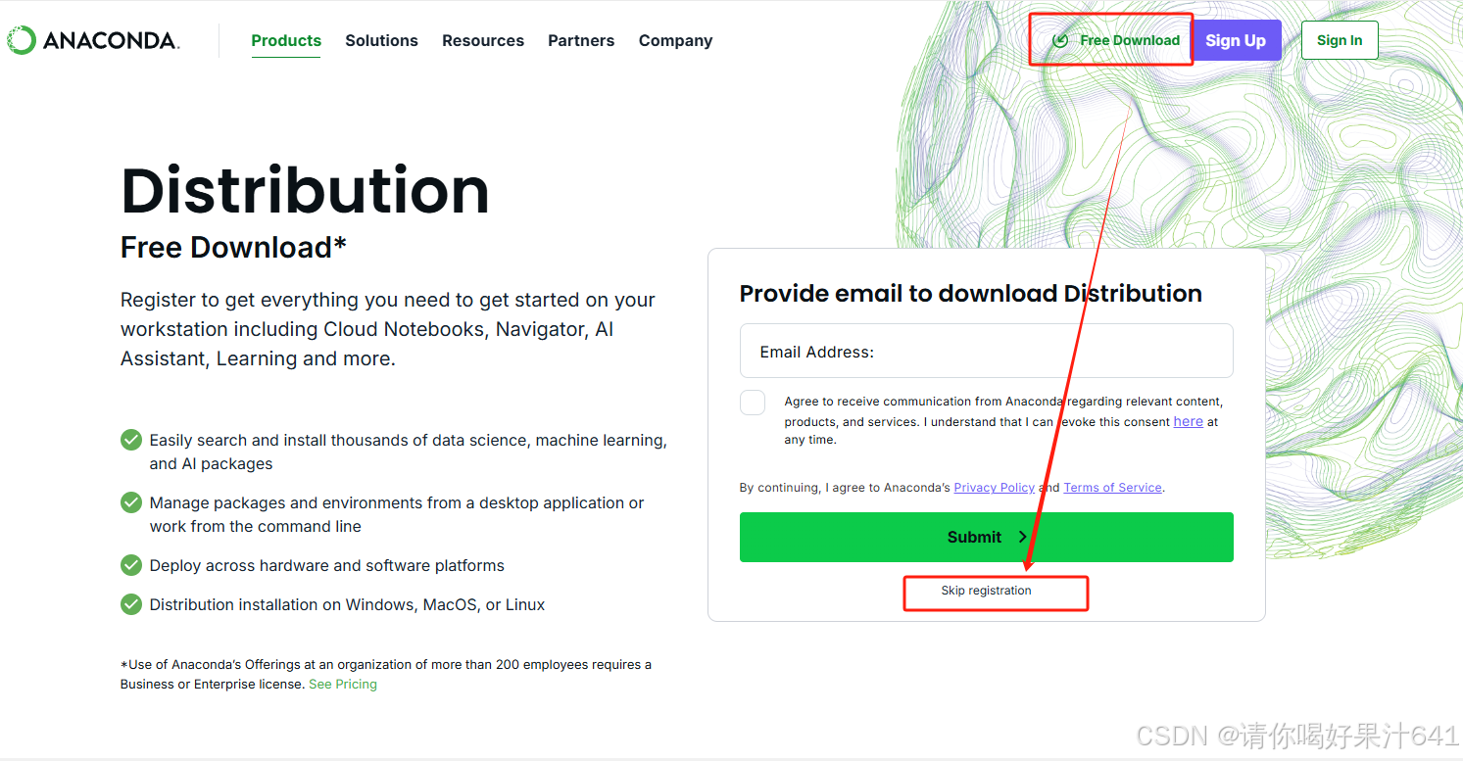Tick the agree to receive communication checkbox
This screenshot has height=761, width=1463.
[753, 403]
